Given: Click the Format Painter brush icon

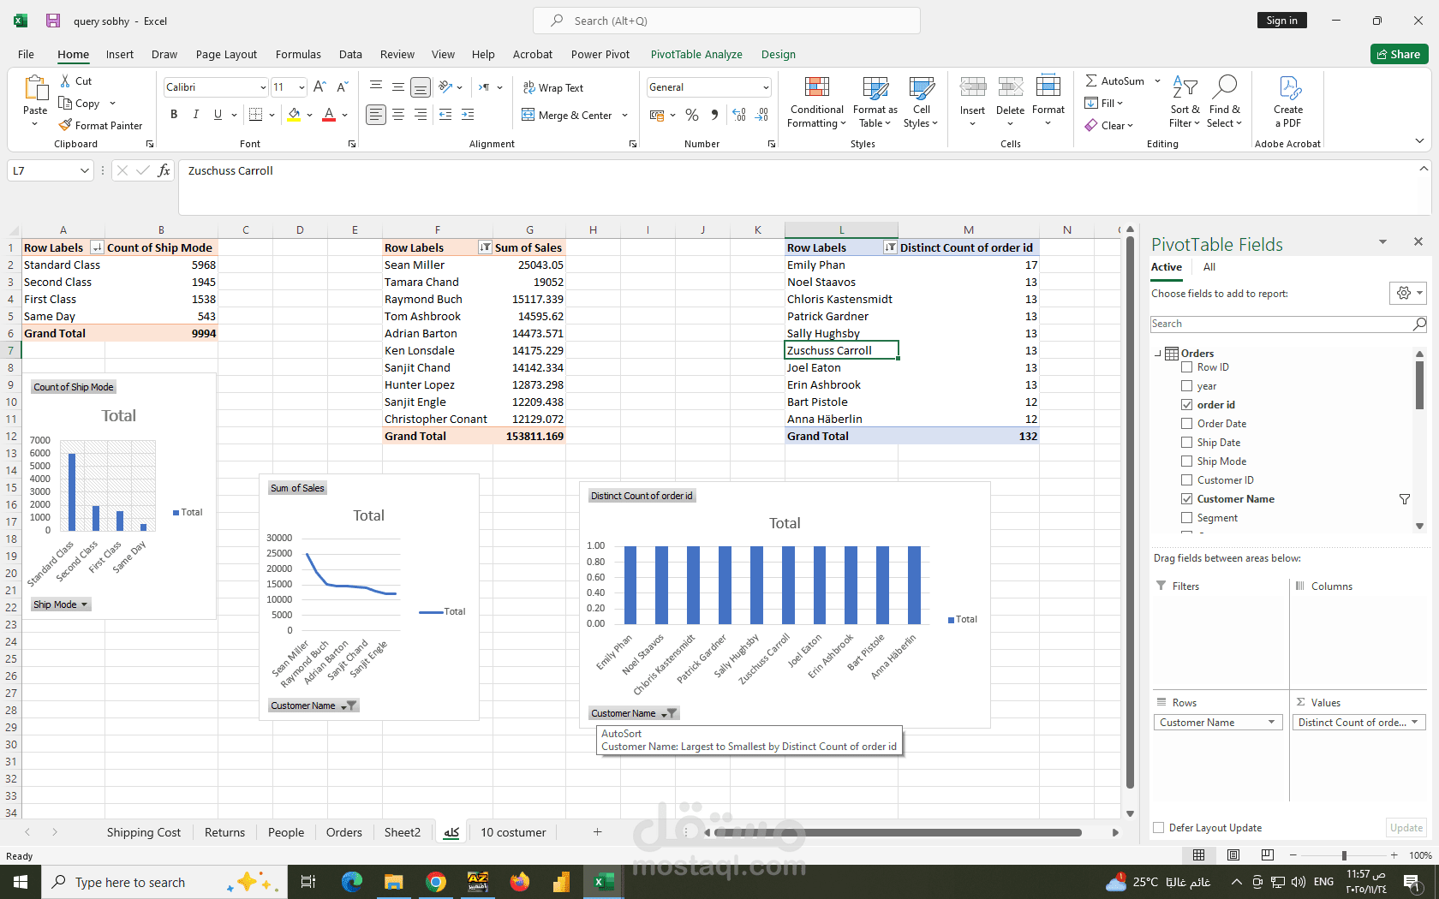Looking at the screenshot, I should (65, 125).
